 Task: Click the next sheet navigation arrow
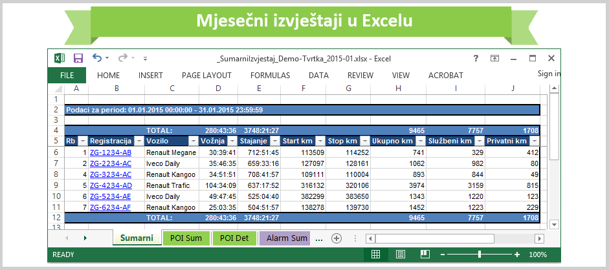tap(85, 238)
